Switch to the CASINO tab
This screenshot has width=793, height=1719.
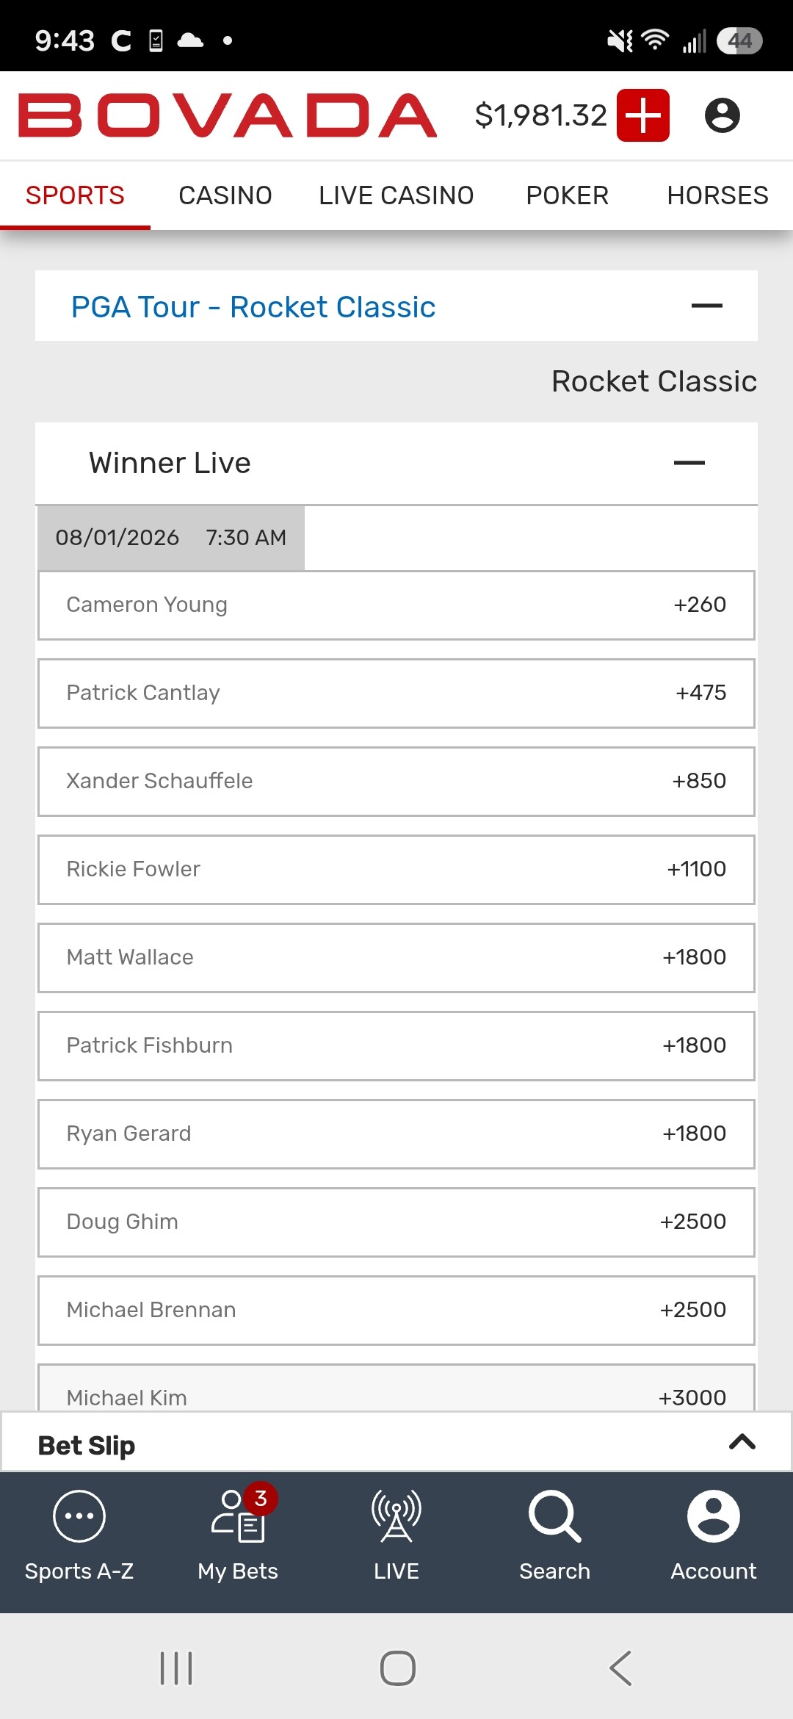pos(225,195)
